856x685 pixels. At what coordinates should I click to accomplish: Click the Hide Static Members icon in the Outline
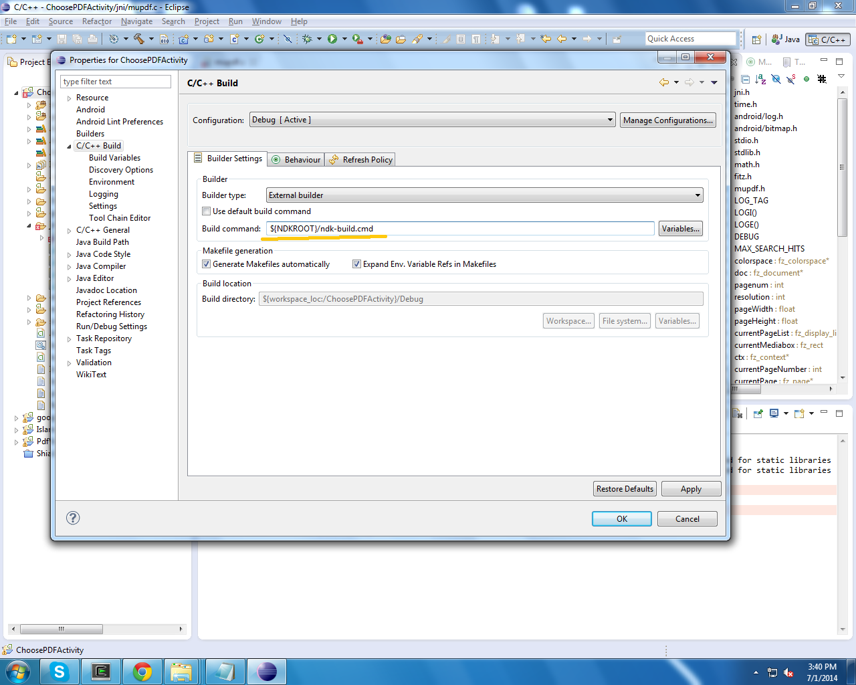pyautogui.click(x=791, y=79)
